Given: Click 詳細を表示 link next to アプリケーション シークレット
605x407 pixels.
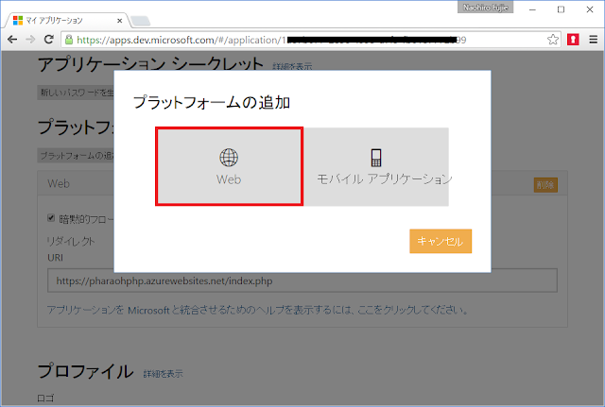Looking at the screenshot, I should (x=292, y=66).
